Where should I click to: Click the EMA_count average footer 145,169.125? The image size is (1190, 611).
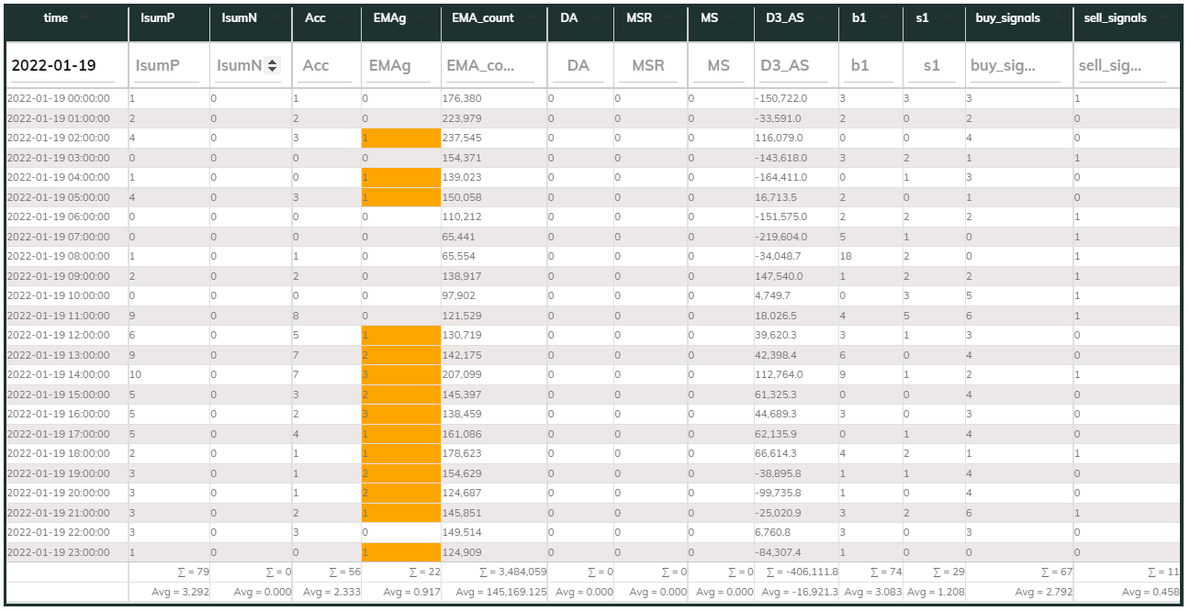pos(494,592)
